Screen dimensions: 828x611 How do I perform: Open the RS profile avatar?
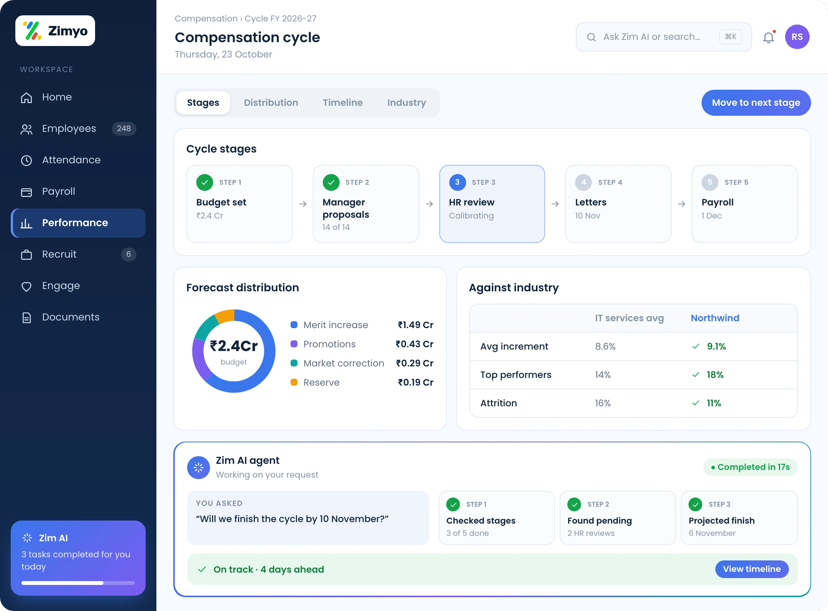tap(797, 37)
